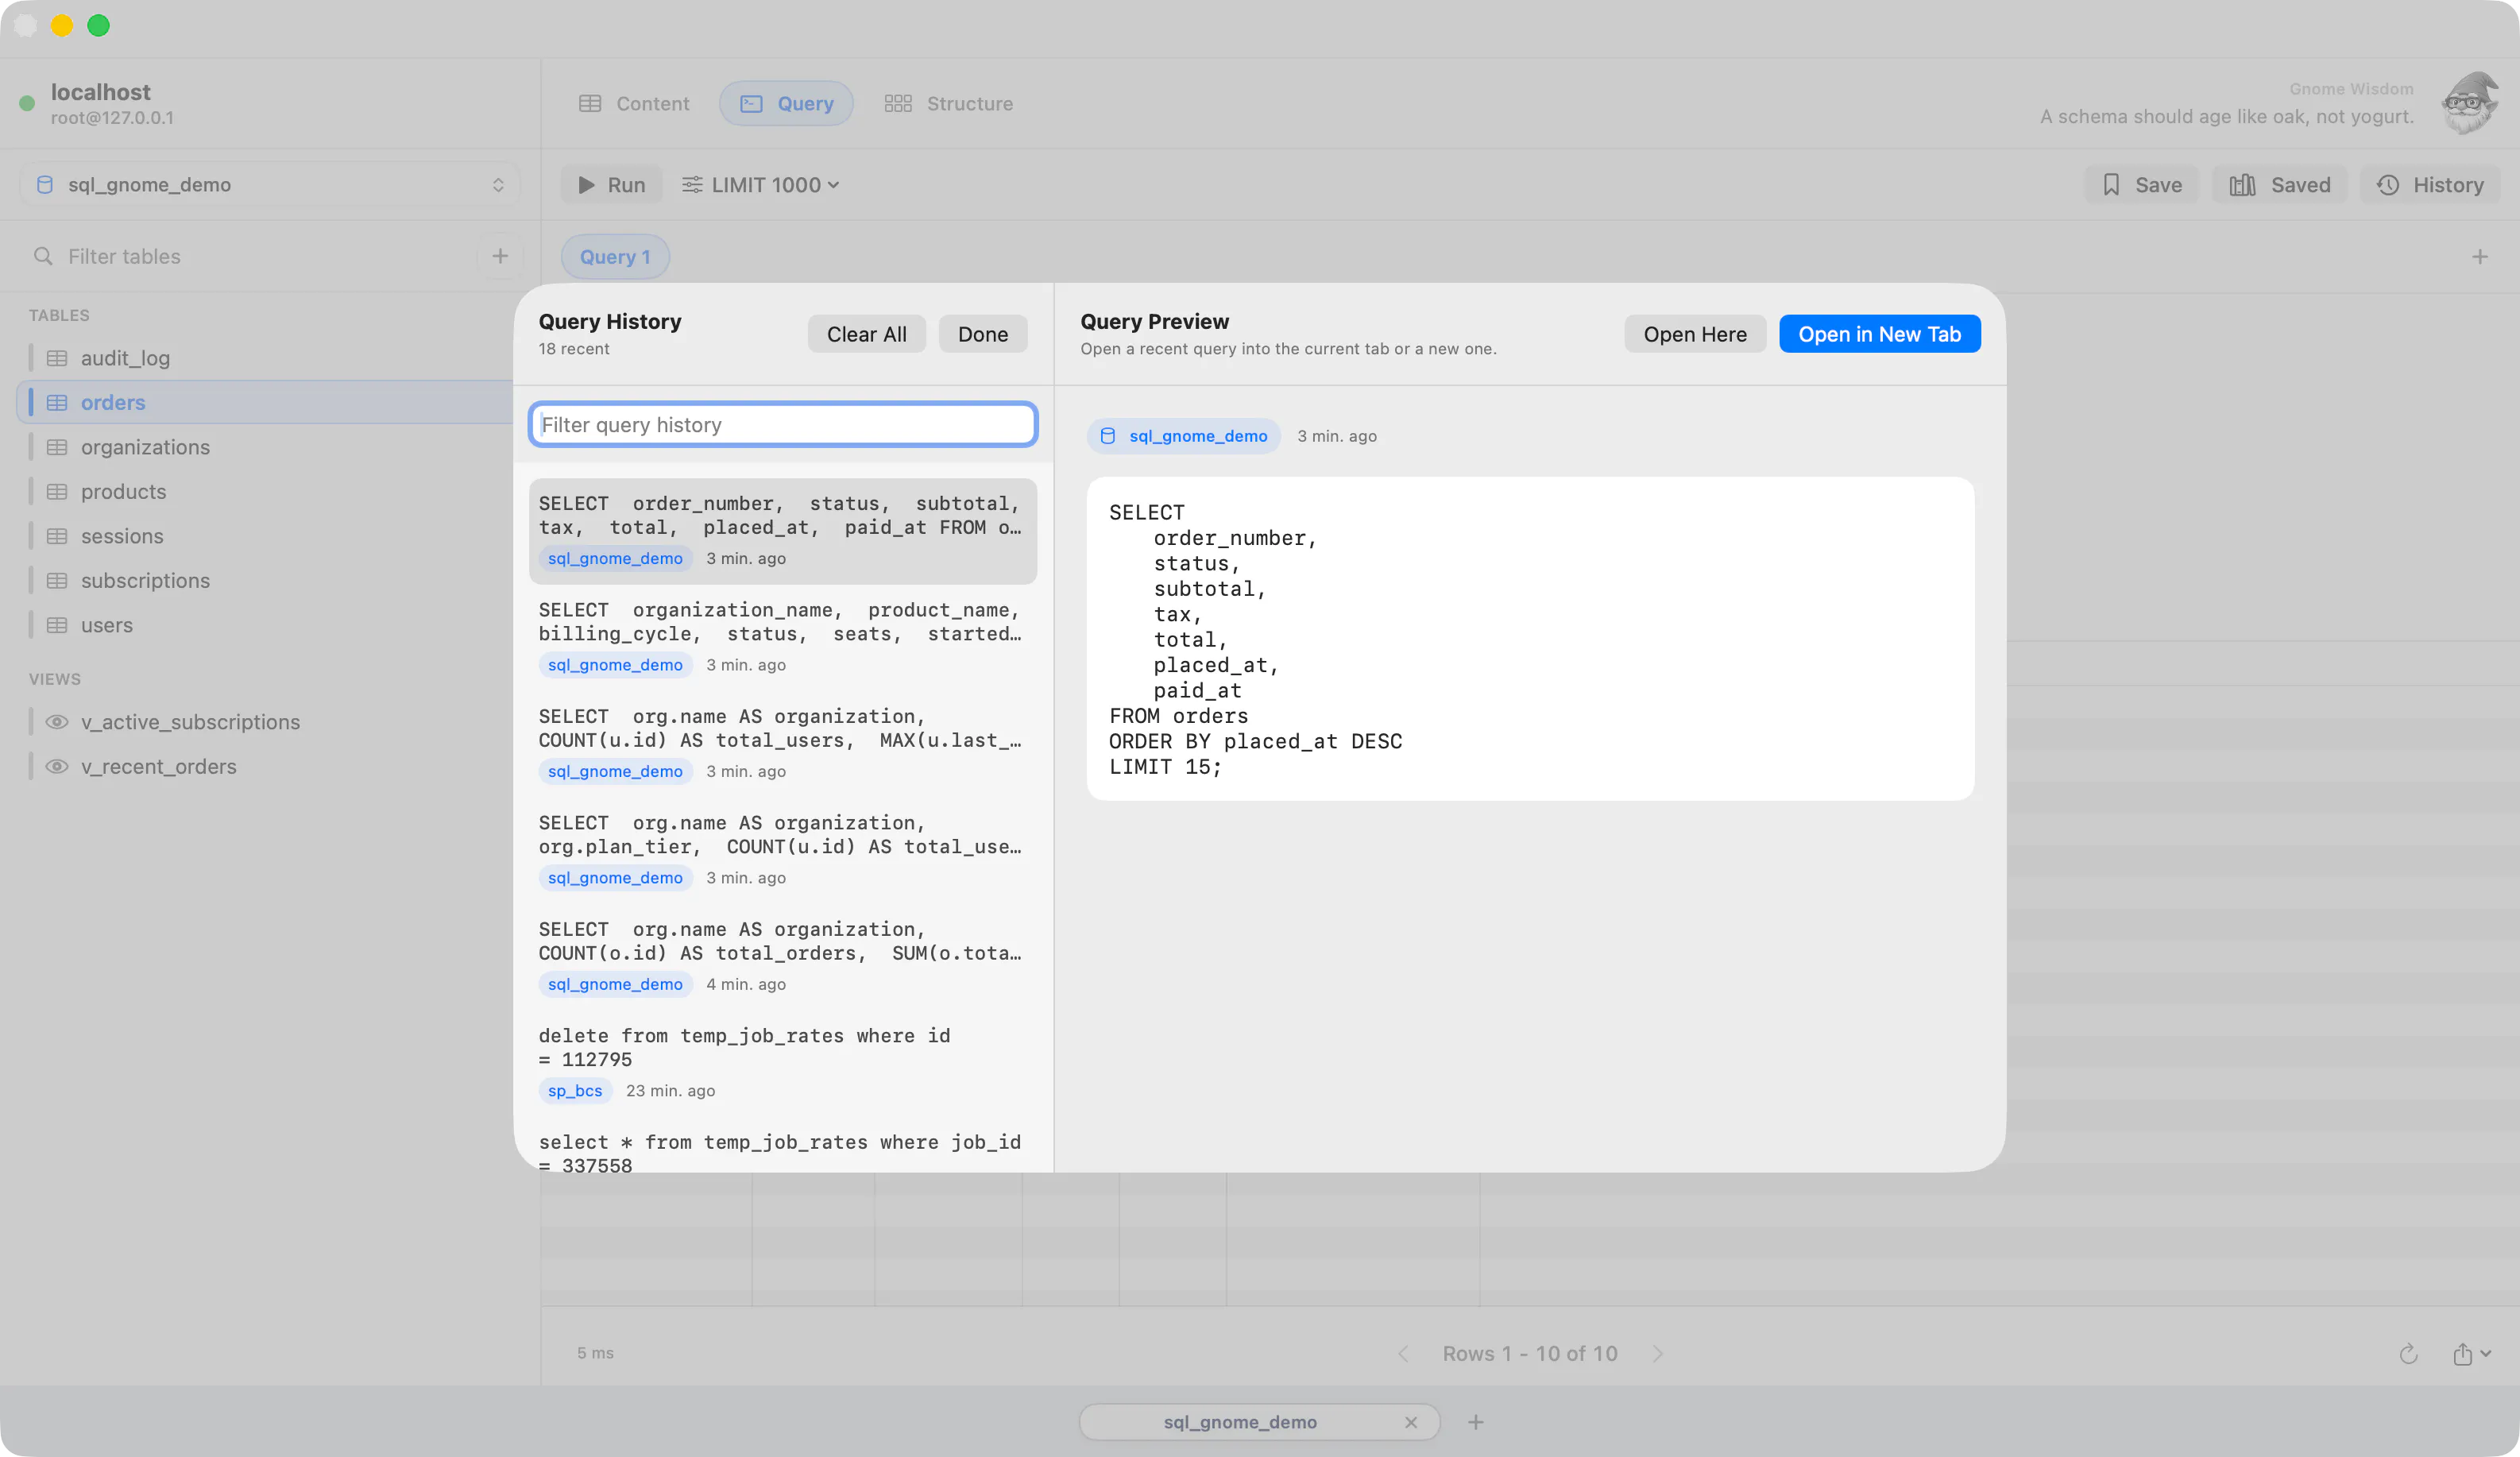The height and width of the screenshot is (1457, 2520).
Task: Click the refresh results icon
Action: click(2409, 1354)
